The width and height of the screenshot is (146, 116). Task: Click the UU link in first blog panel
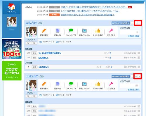tap(57, 42)
